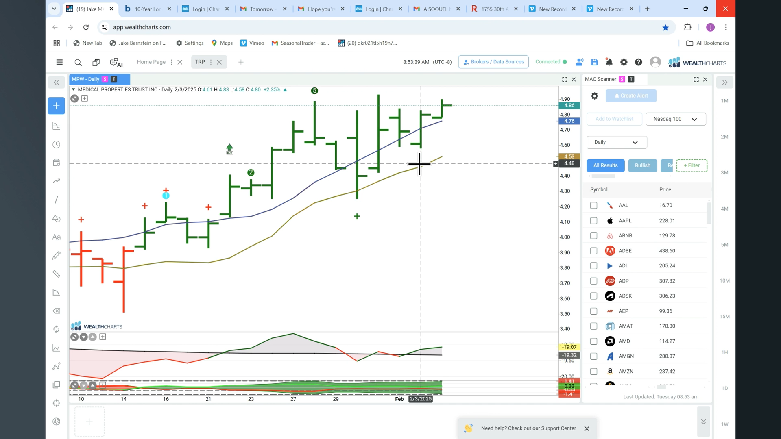
Task: Select the pencil freehand drawing tool
Action: click(57, 255)
